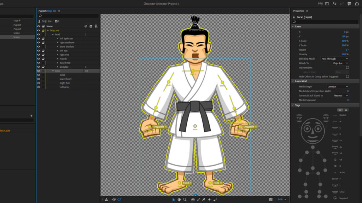The image size is (362, 203).
Task: Open the Puppet panel hamburger menu
Action: coord(59,11)
